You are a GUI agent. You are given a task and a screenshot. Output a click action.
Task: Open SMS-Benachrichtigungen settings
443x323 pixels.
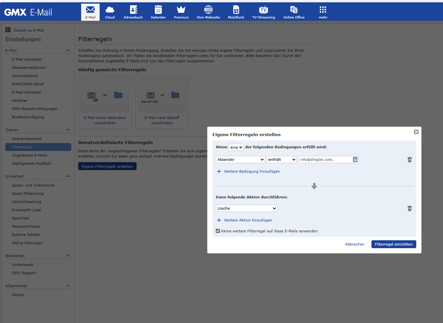click(35, 109)
